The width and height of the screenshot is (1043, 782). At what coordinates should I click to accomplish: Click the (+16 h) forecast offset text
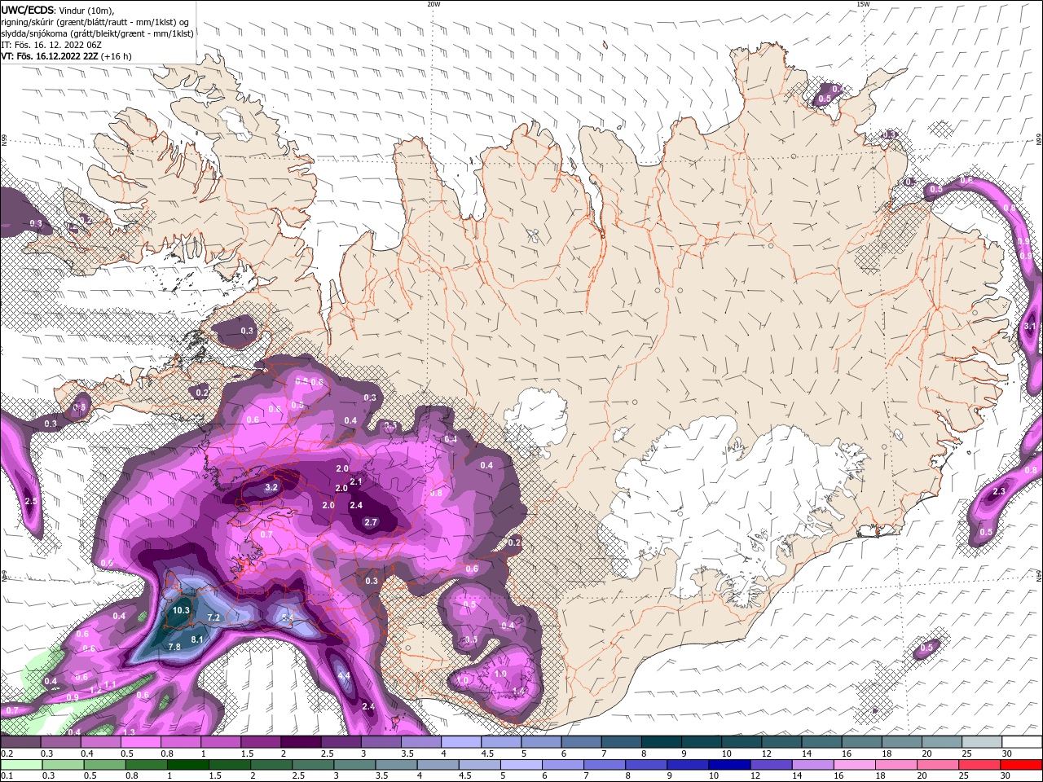(116, 56)
